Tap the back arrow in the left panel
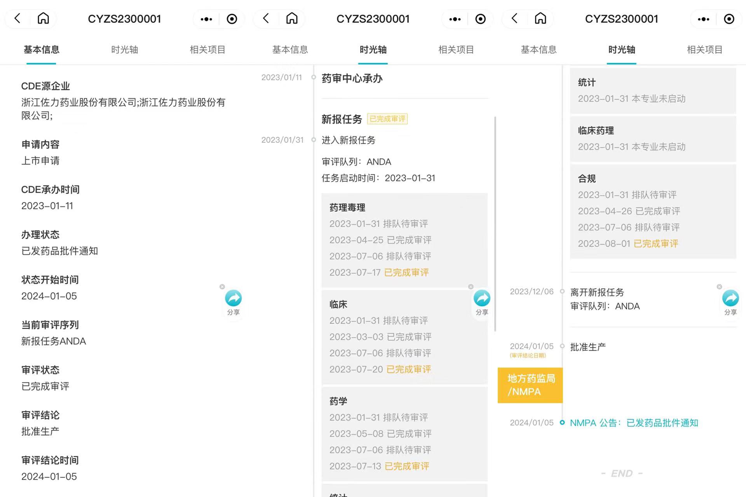 17,19
